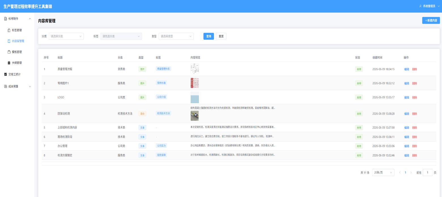
Task: Edit the LOGO row
Action: tap(407, 98)
